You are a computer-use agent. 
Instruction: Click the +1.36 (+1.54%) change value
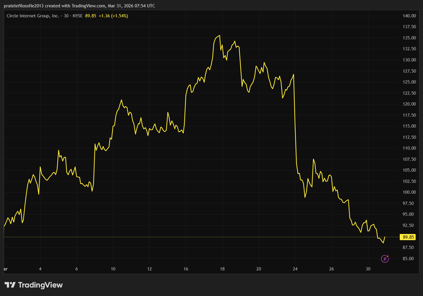click(113, 16)
